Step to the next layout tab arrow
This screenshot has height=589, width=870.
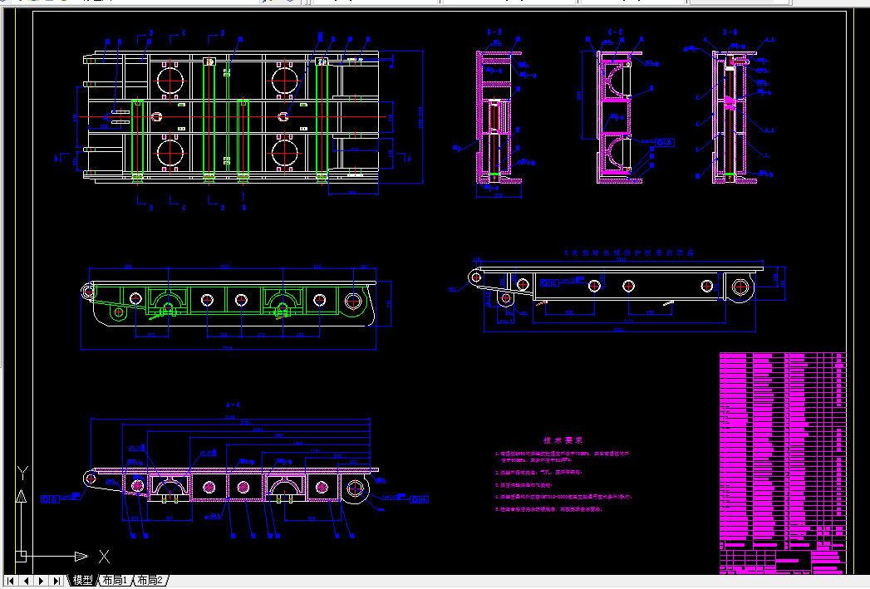(x=41, y=581)
